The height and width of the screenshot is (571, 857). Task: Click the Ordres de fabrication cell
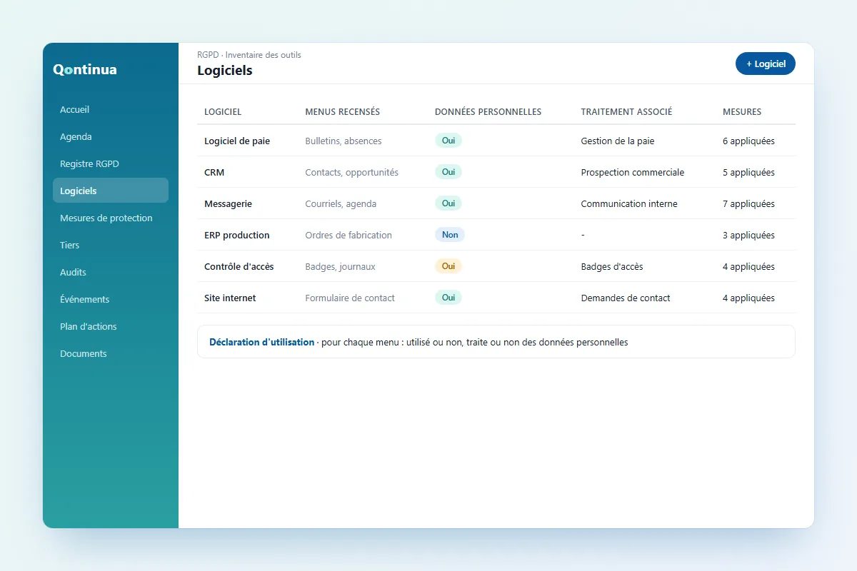[x=349, y=236]
